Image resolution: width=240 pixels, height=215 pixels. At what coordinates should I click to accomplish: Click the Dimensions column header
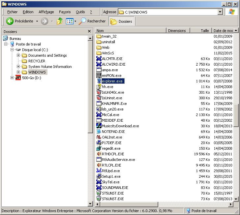pyautogui.click(x=178, y=31)
